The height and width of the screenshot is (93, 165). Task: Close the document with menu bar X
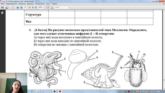(164, 4)
